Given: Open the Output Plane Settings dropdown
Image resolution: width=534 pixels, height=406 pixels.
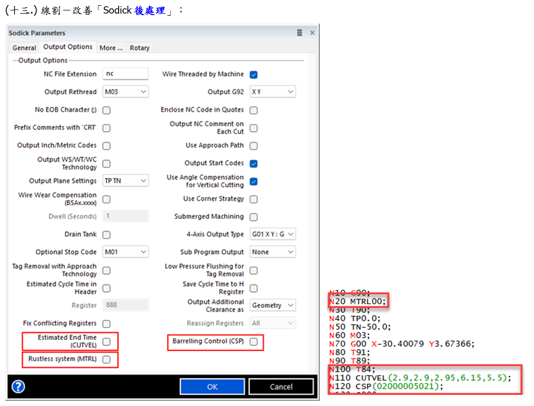Looking at the screenshot, I should [125, 181].
